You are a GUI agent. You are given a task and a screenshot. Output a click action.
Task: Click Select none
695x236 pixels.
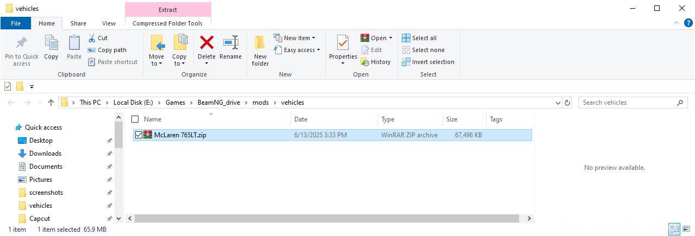(423, 50)
